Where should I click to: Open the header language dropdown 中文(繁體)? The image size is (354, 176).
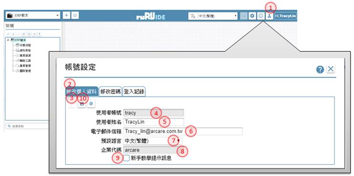pyautogui.click(x=213, y=16)
